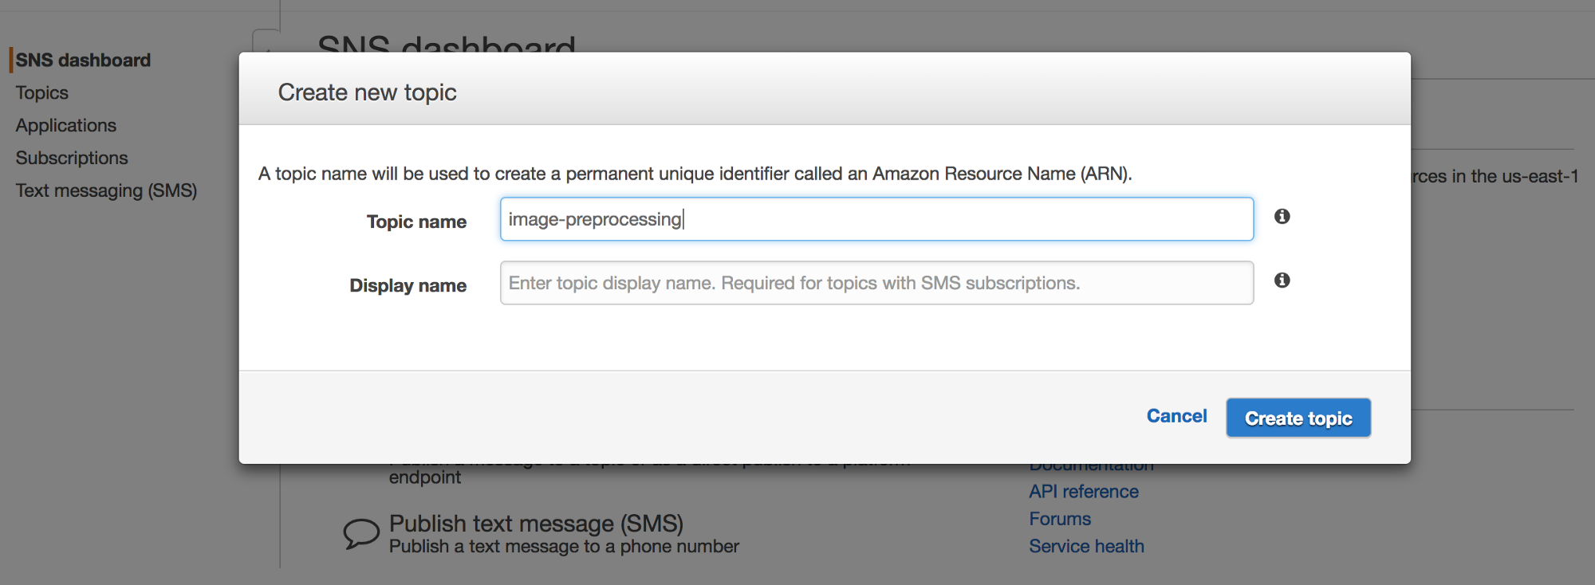Image resolution: width=1595 pixels, height=585 pixels.
Task: Click the Publish text message (SMS) heading
Action: [x=536, y=524]
